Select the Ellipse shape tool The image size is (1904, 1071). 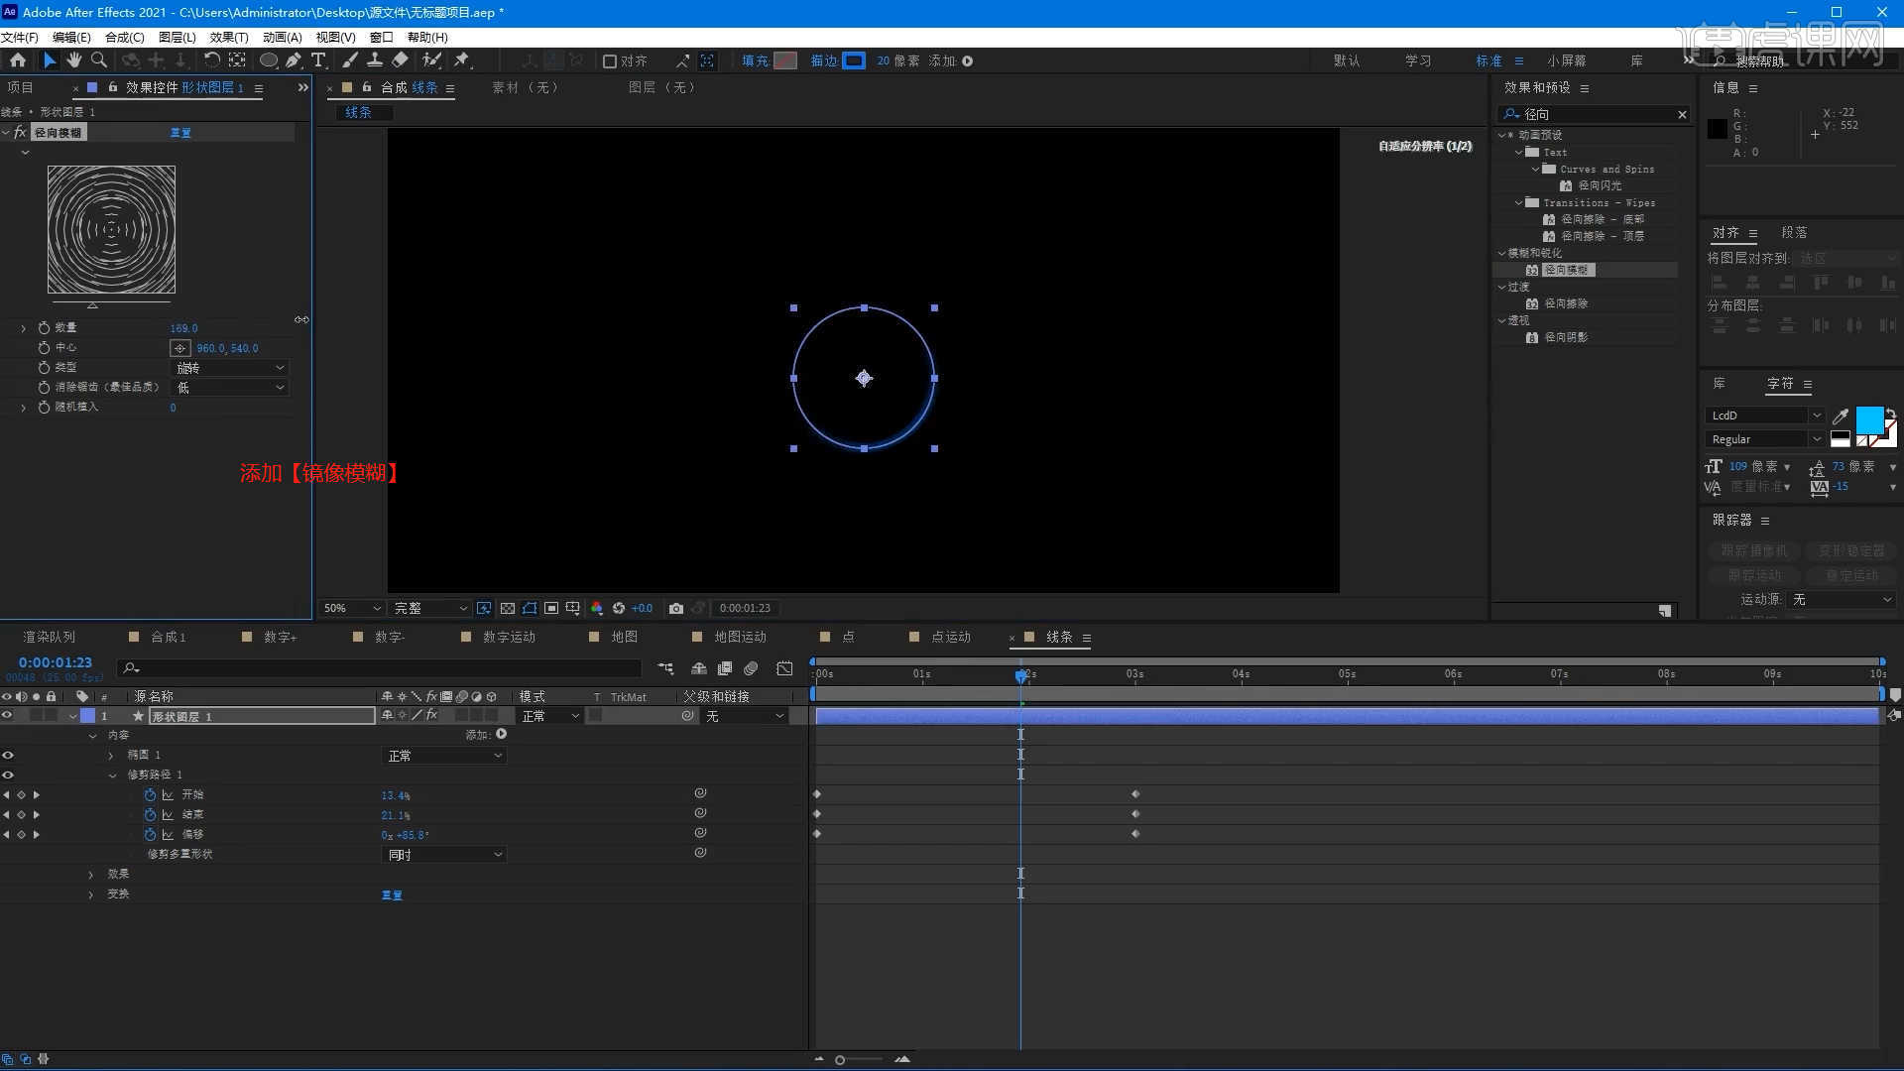[268, 60]
